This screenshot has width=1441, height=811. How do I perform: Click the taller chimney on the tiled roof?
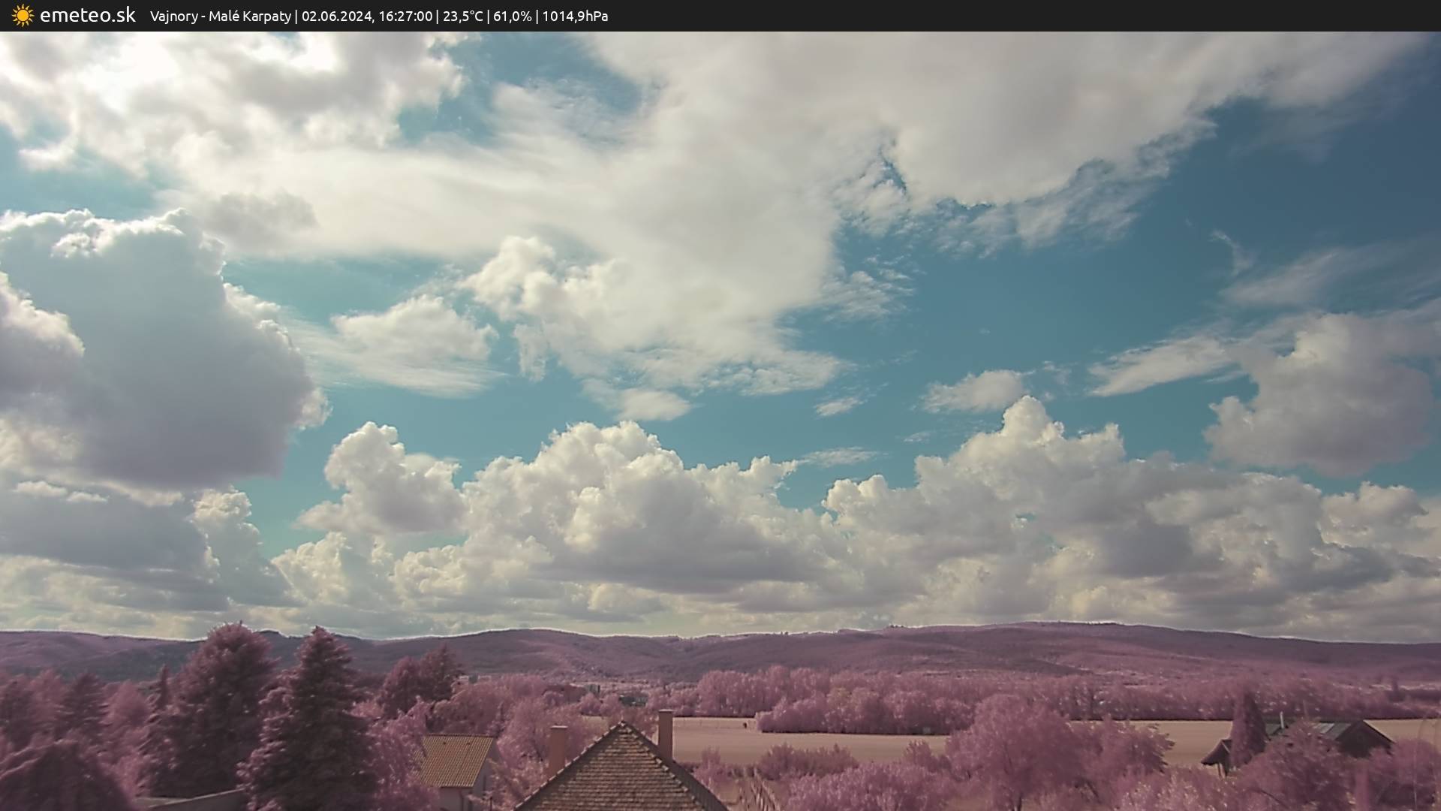click(x=665, y=734)
